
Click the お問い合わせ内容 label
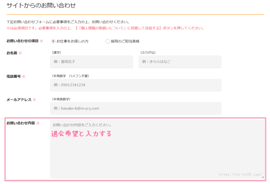(x=21, y=123)
